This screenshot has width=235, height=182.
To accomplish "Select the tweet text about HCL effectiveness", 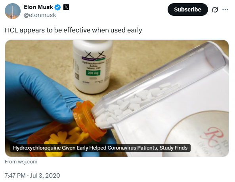I will [x=73, y=30].
